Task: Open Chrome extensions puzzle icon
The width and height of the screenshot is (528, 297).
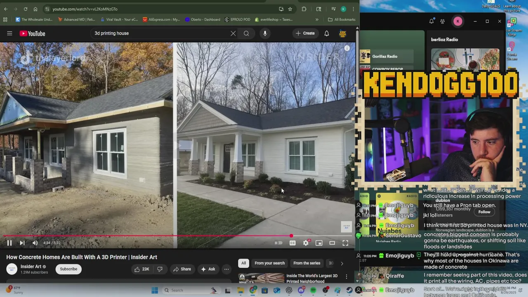Action: (304, 9)
